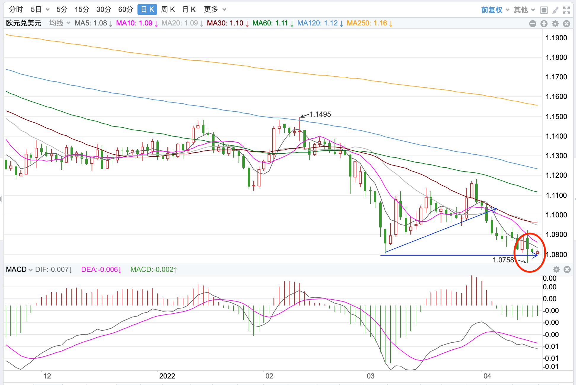Switch to the 分时 intraday tab
This screenshot has width=576, height=385.
point(16,9)
